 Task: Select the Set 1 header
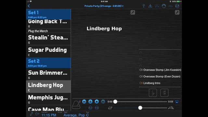click(x=48, y=14)
